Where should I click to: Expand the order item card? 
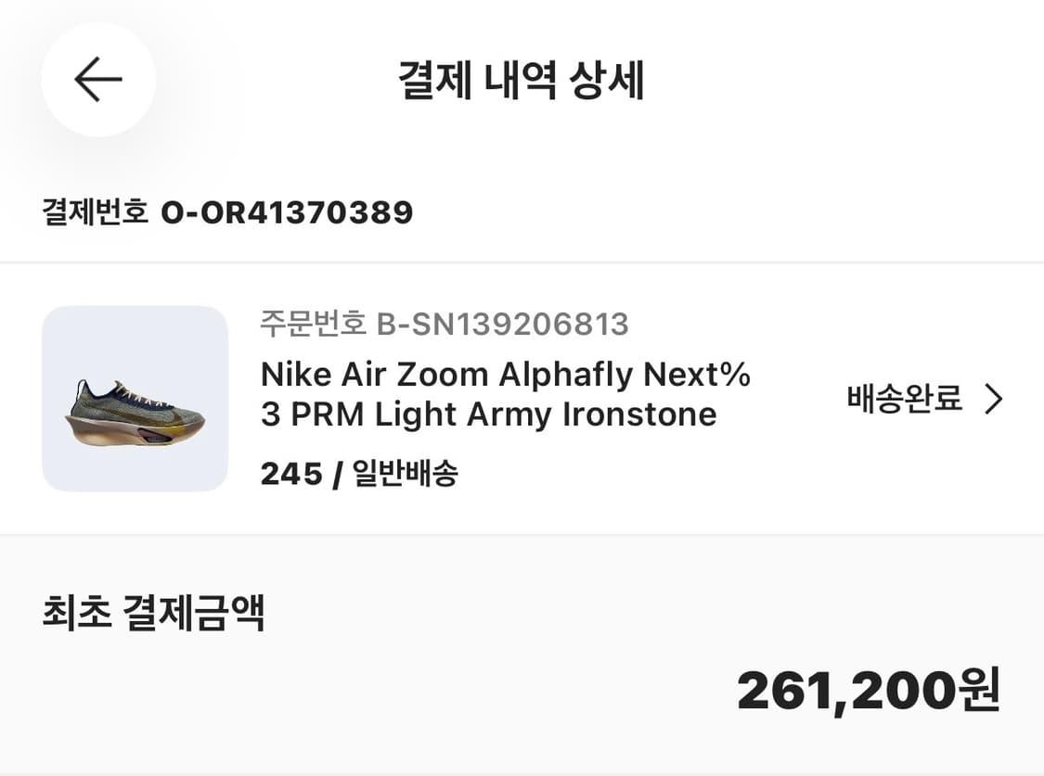click(x=520, y=399)
